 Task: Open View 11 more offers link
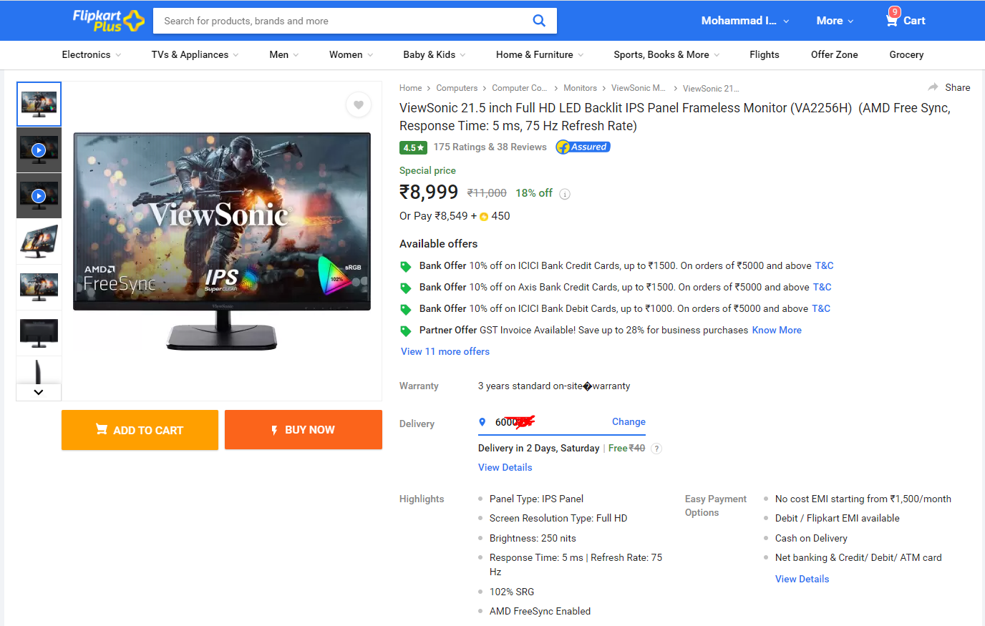(445, 351)
